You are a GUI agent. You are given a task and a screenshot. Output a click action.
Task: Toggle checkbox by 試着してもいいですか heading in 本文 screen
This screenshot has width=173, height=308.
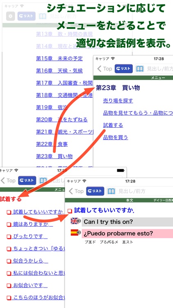[70, 211]
